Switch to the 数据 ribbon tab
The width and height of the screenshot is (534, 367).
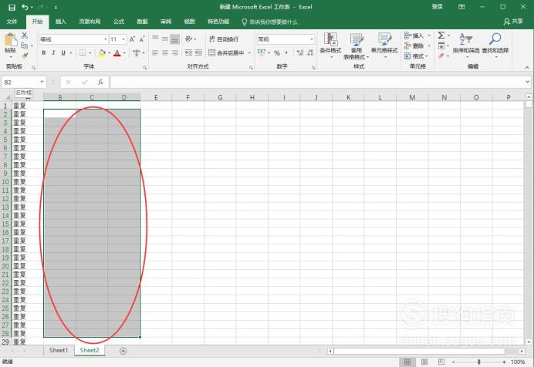coord(142,22)
